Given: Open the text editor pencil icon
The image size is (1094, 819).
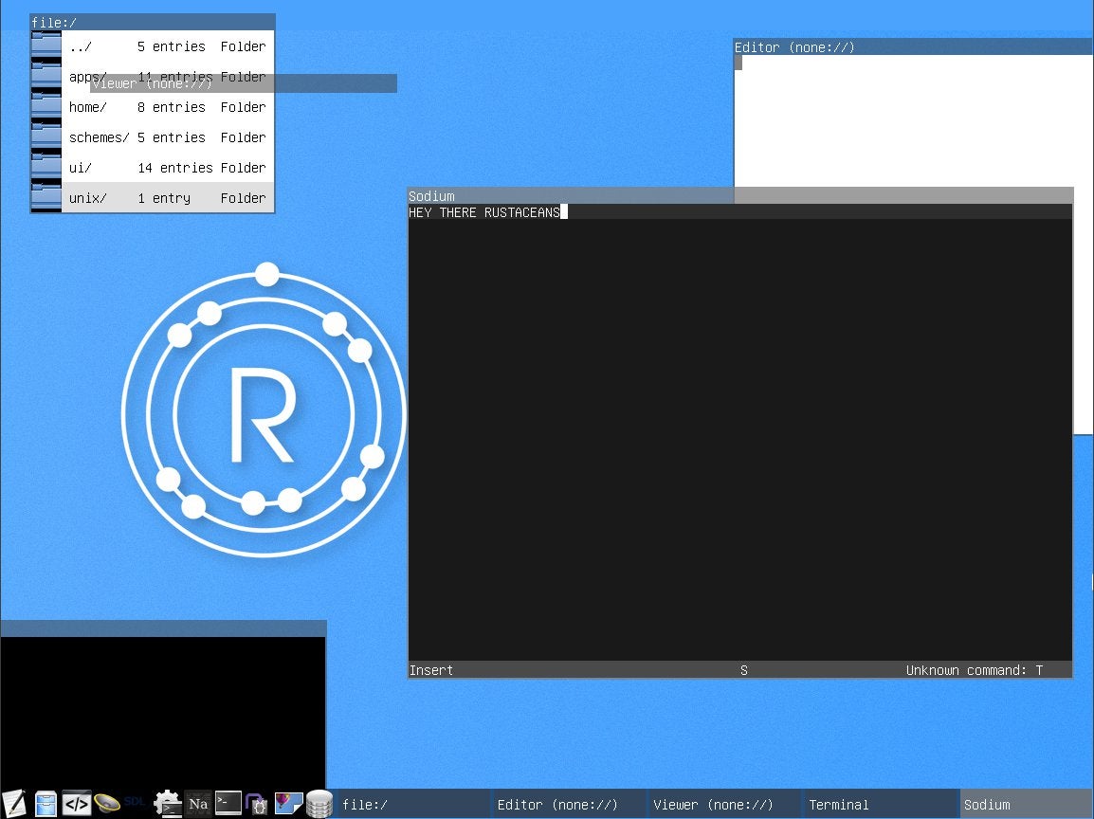Looking at the screenshot, I should [x=14, y=804].
